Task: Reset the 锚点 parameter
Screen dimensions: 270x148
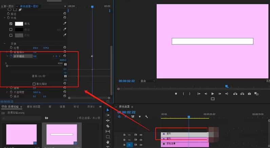Action: point(64,96)
